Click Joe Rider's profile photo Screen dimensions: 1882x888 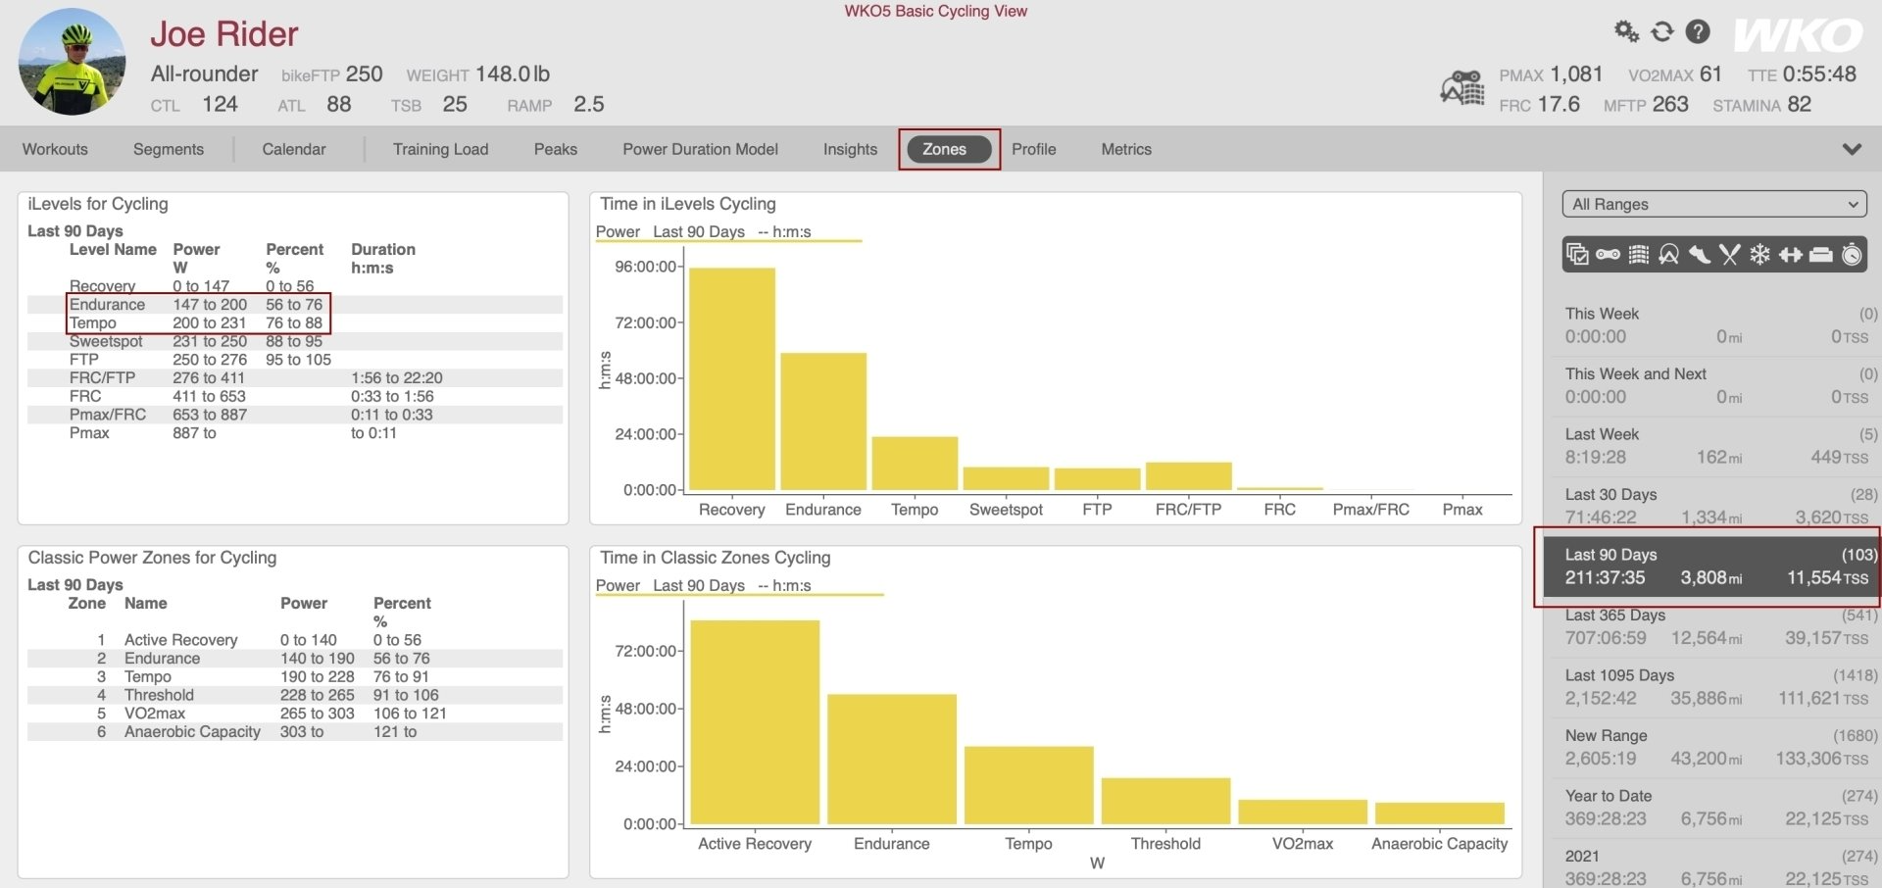point(72,61)
